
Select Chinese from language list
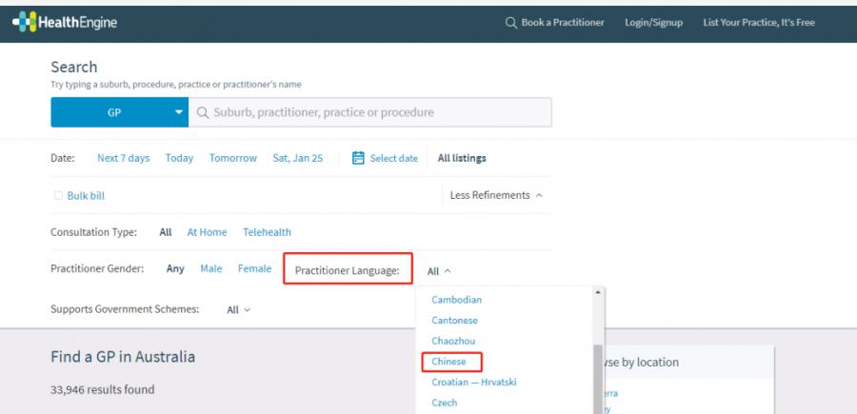pos(449,362)
